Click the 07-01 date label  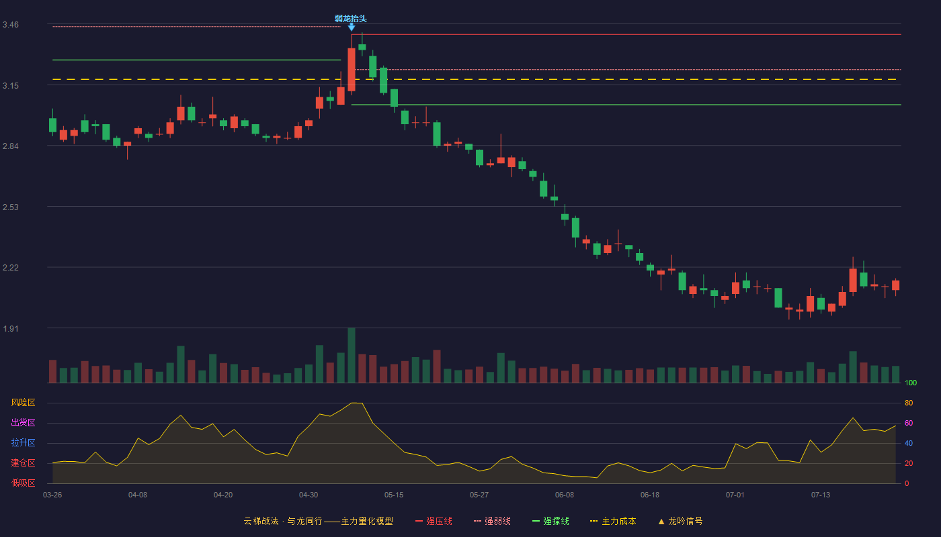[735, 495]
